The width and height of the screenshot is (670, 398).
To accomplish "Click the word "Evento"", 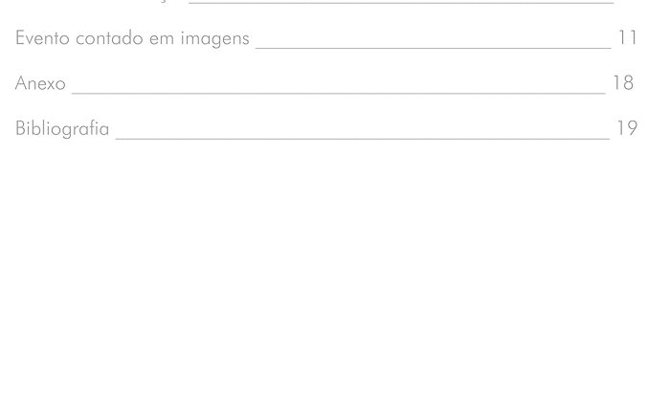I will (x=42, y=38).
